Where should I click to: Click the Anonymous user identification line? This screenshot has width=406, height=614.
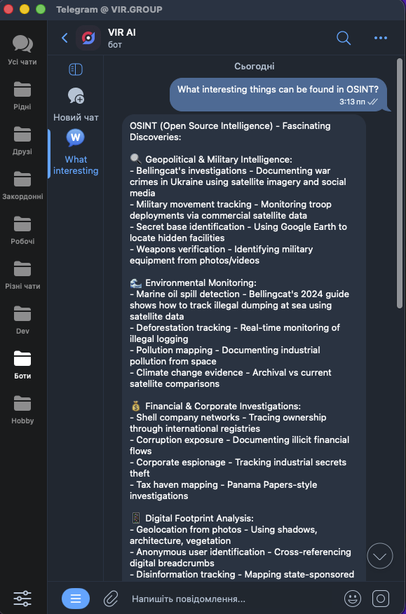(x=241, y=558)
